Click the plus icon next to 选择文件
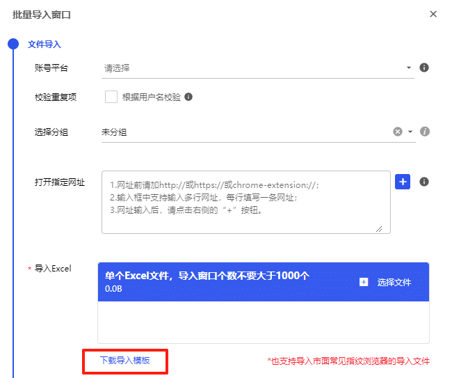Image resolution: width=452 pixels, height=378 pixels. pos(364,282)
